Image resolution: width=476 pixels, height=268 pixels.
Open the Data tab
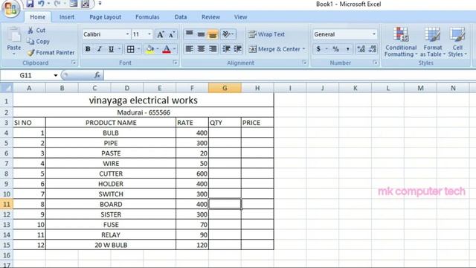click(181, 17)
